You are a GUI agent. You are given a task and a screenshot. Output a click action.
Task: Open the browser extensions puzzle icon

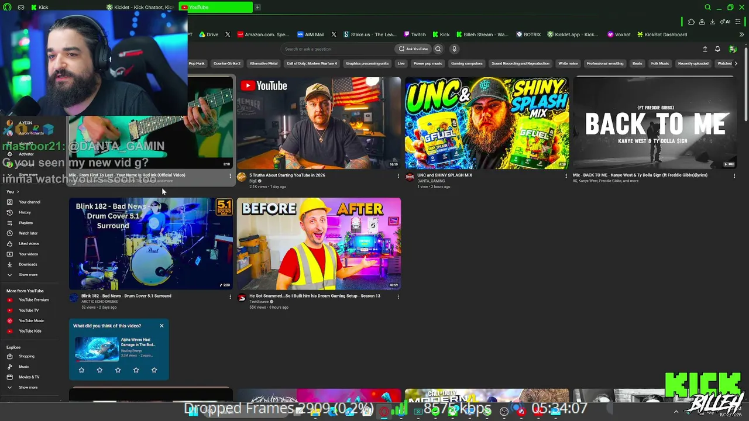coord(691,22)
